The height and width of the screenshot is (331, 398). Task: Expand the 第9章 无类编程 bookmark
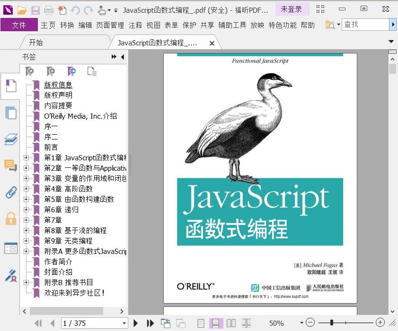pyautogui.click(x=26, y=241)
